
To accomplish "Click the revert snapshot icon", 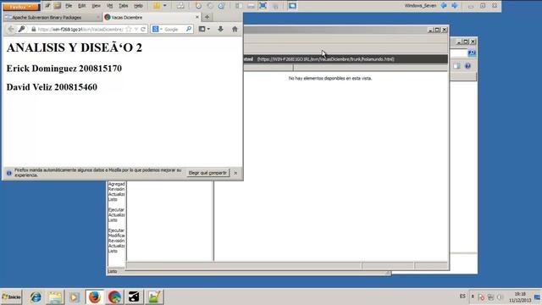I will 210,6.
